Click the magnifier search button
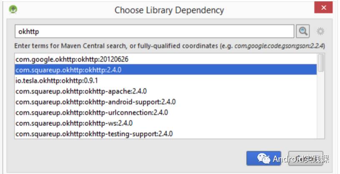340x174 pixels. coord(303,31)
